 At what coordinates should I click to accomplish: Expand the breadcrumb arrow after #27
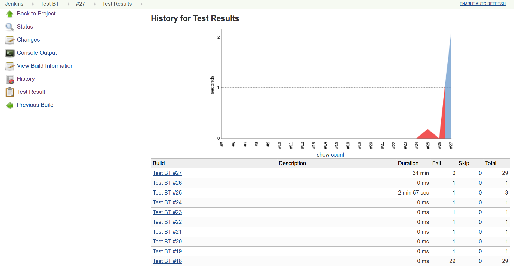[x=95, y=4]
